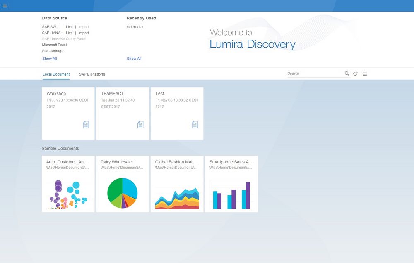Image resolution: width=414 pixels, height=263 pixels.
Task: Click the Test date Fri May 05
Action: pyautogui.click(x=177, y=103)
